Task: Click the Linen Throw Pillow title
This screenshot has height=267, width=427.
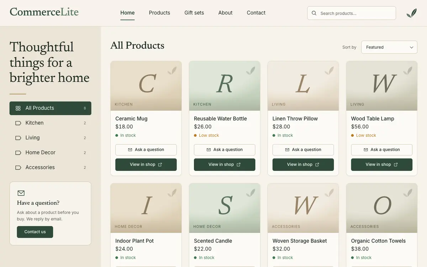Action: 295,119
